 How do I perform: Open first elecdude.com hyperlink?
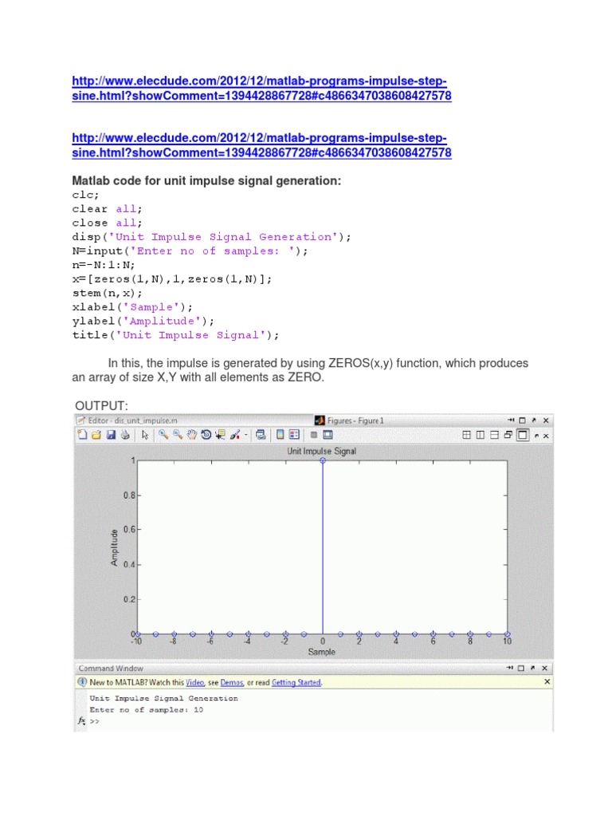pyautogui.click(x=261, y=89)
